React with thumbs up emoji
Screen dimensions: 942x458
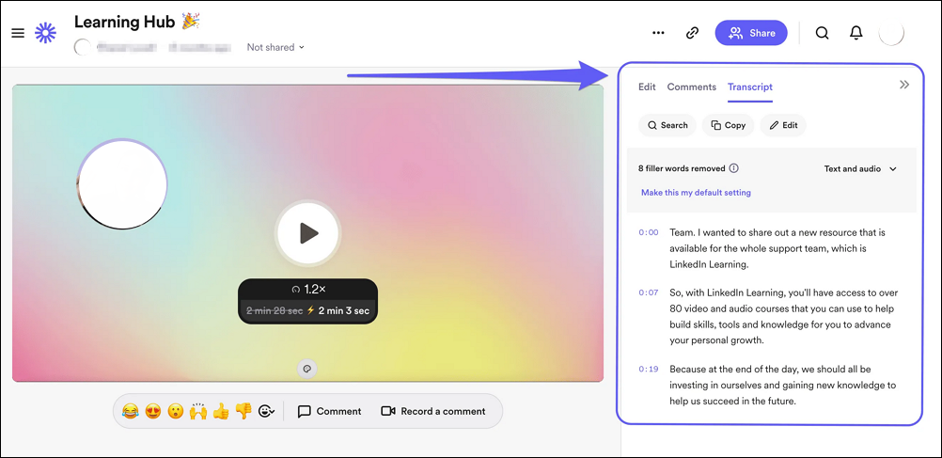[221, 411]
